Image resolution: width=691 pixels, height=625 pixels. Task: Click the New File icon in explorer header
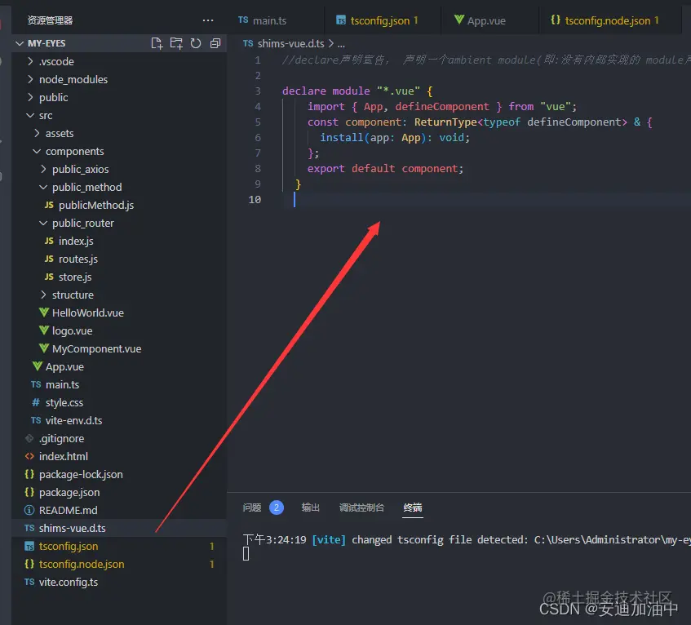157,43
